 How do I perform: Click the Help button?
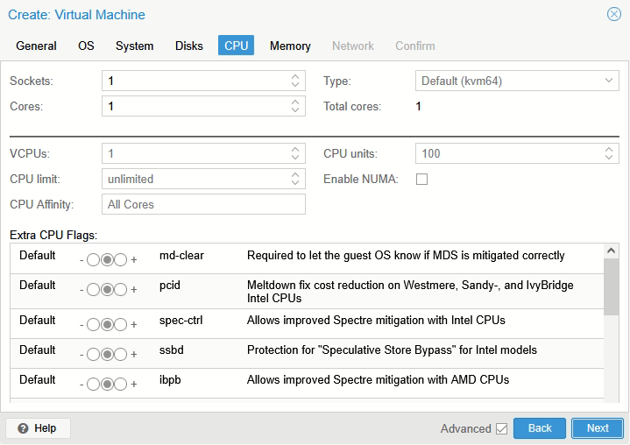point(38,428)
